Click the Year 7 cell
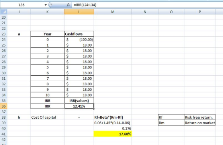223x145 pixels. point(47,78)
